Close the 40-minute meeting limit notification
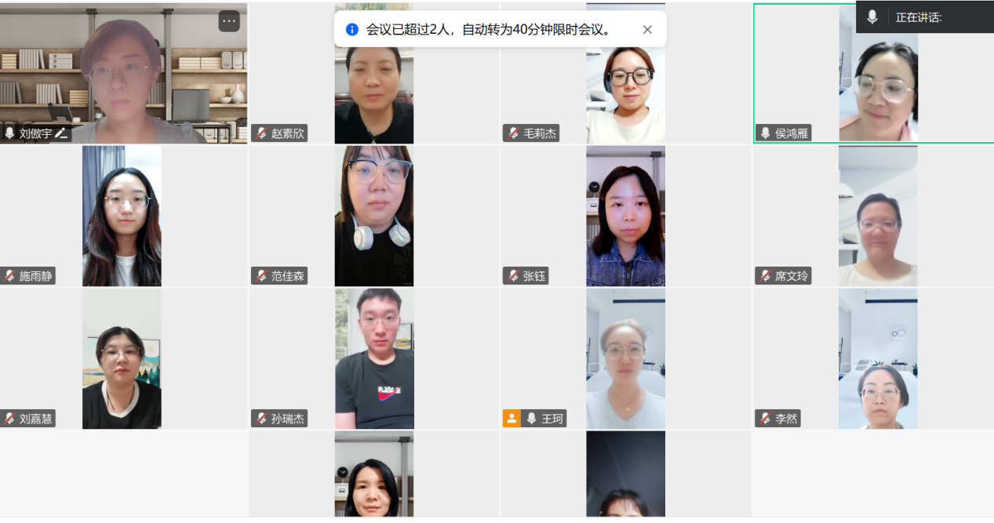Image resolution: width=994 pixels, height=523 pixels. click(647, 30)
